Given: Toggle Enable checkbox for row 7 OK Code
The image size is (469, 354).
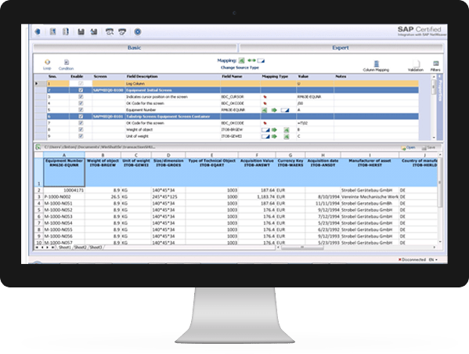Looking at the screenshot, I should pos(81,123).
